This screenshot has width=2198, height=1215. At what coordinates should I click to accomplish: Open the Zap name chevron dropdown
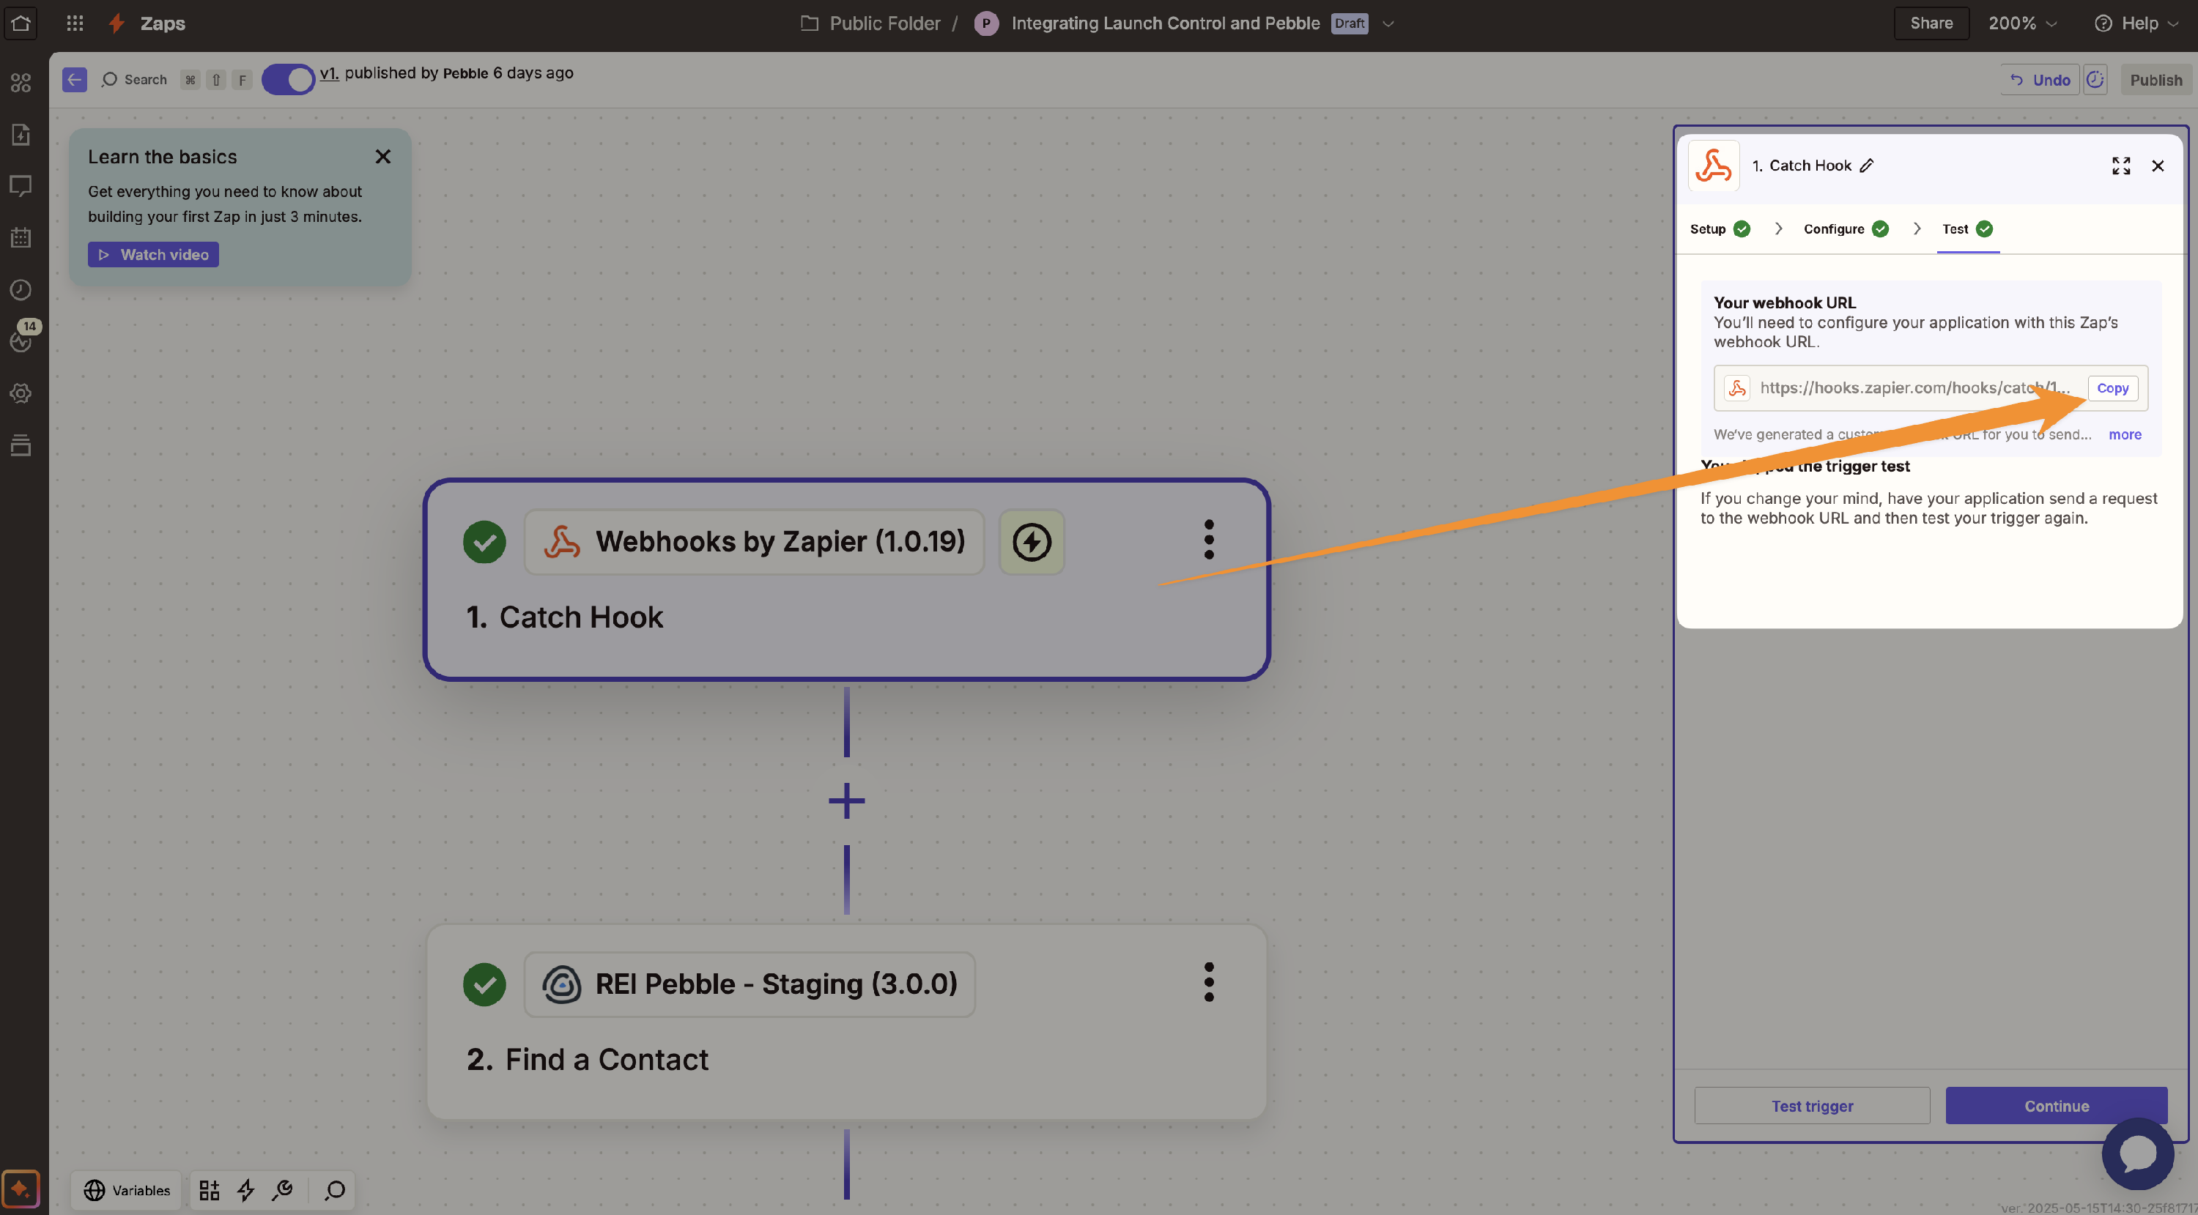pyautogui.click(x=1388, y=24)
